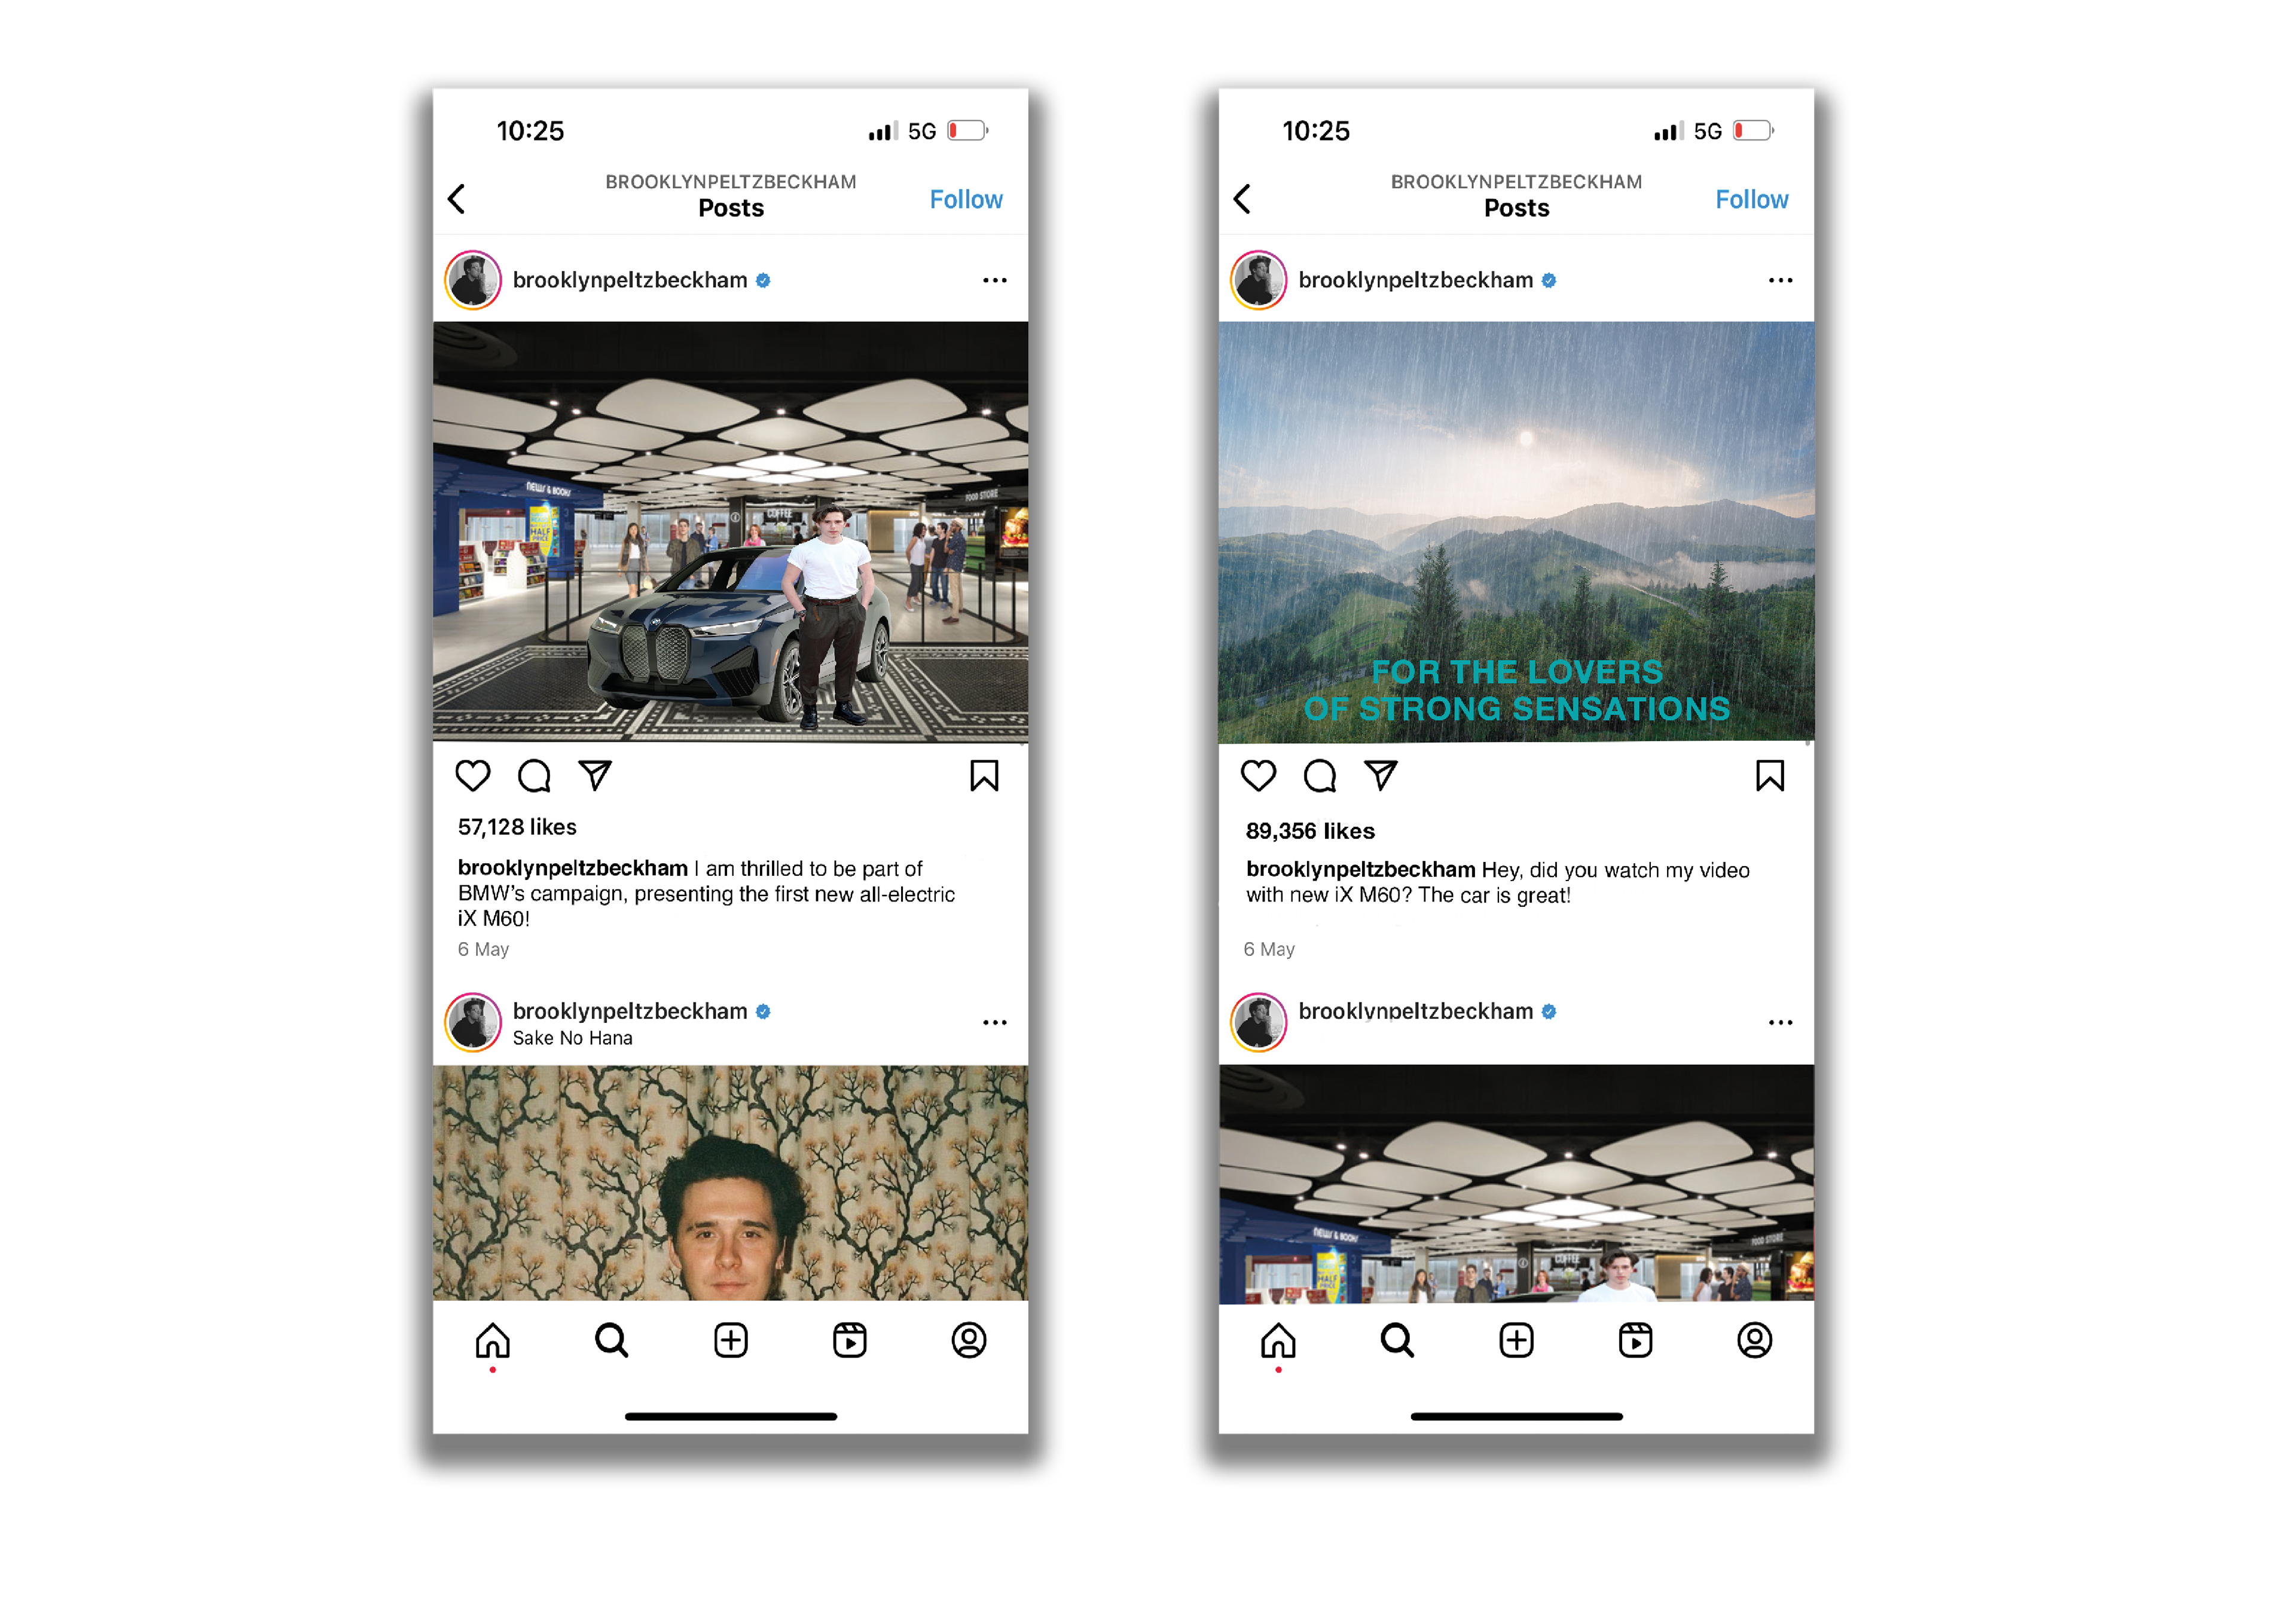The height and width of the screenshot is (1623, 2296).
Task: Open options menu above the rainy mountain photo
Action: pos(1780,280)
